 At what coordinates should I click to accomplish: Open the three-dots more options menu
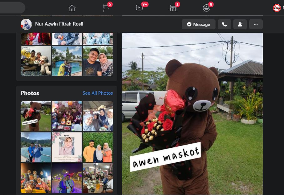(x=256, y=24)
